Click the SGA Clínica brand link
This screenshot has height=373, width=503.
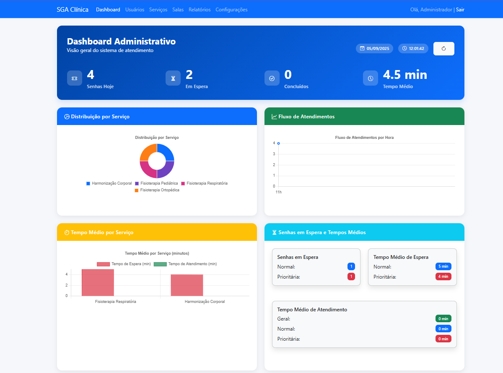point(72,9)
